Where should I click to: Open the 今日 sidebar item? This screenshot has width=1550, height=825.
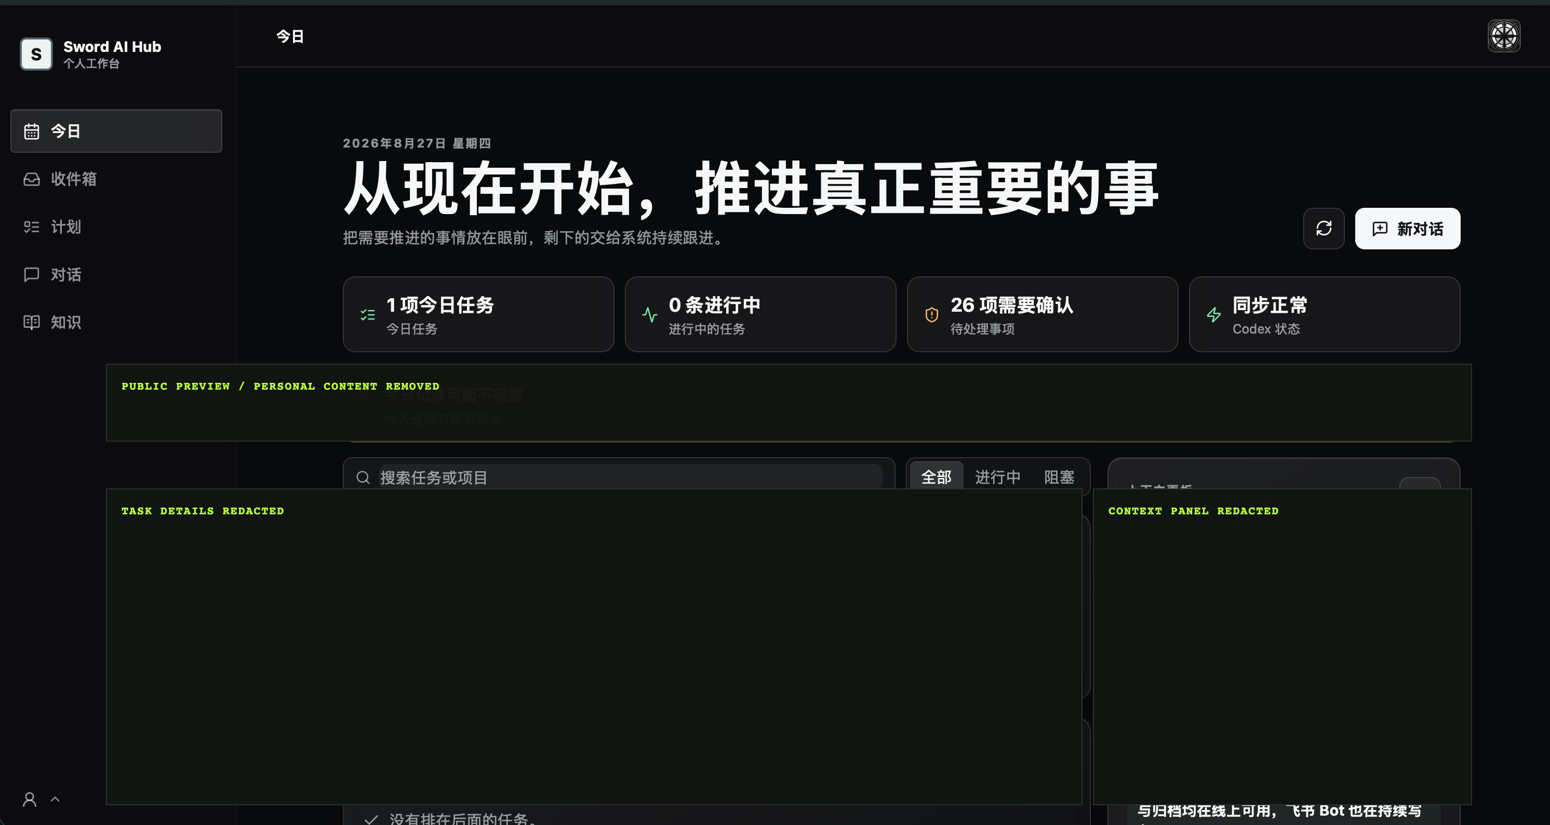[116, 130]
